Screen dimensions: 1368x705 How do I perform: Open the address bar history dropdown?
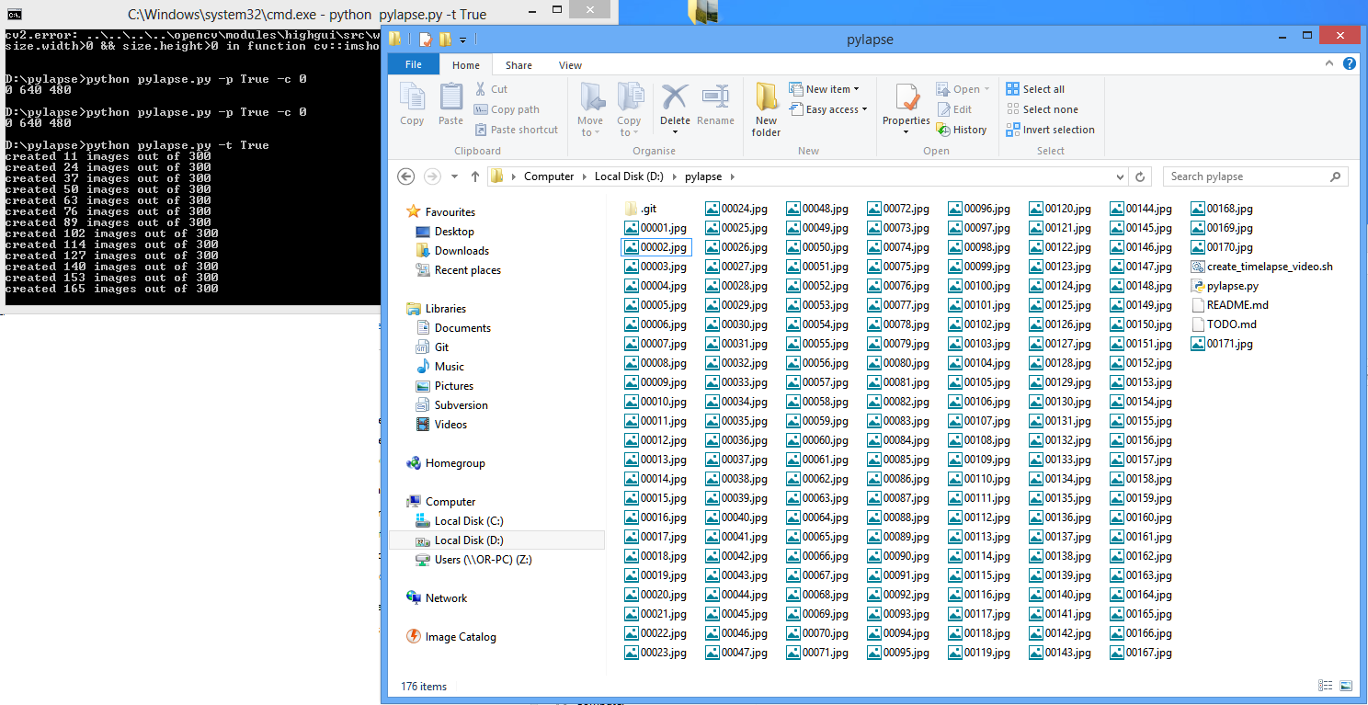1119,176
